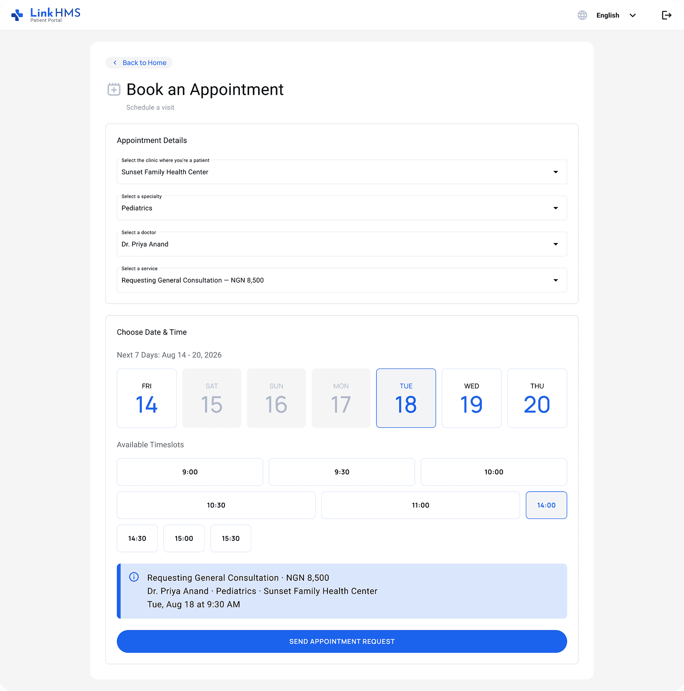684x691 pixels.
Task: Click Send Appointment Request button
Action: [x=342, y=641]
